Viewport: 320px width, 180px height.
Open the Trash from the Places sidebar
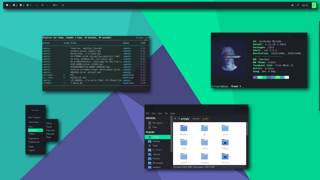point(155,146)
